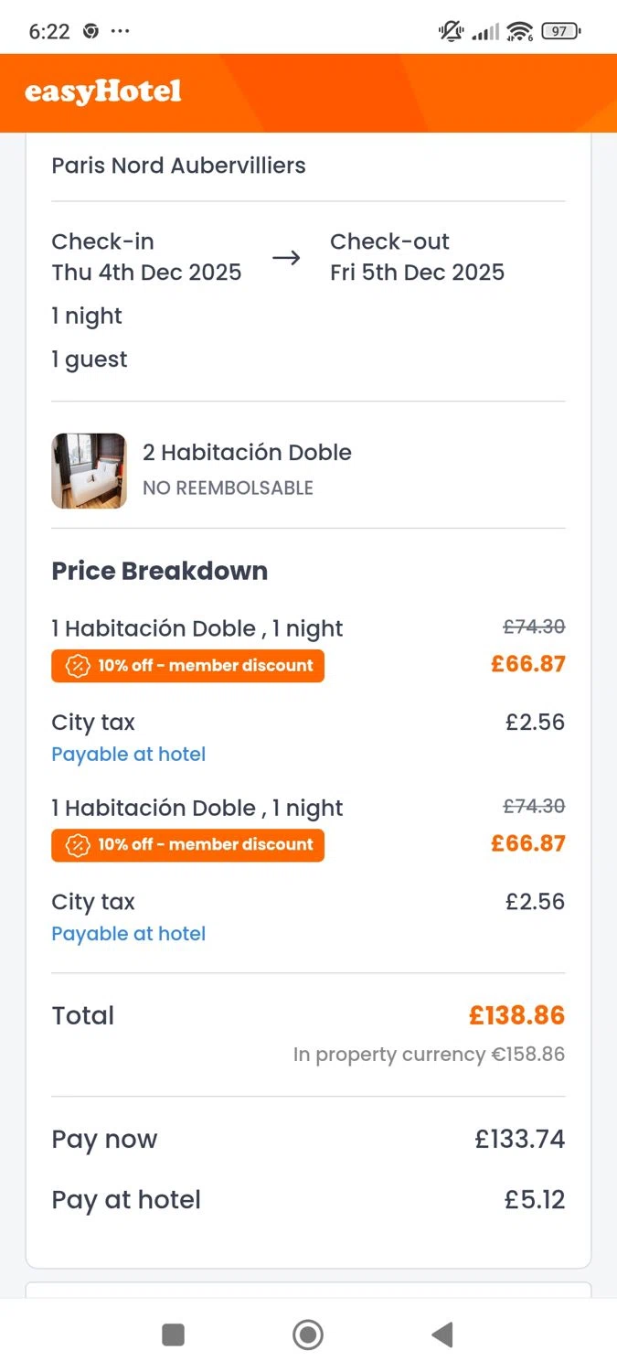Click the lower "Payable at hotel" link
Image resolution: width=617 pixels, height=1372 pixels.
129,934
